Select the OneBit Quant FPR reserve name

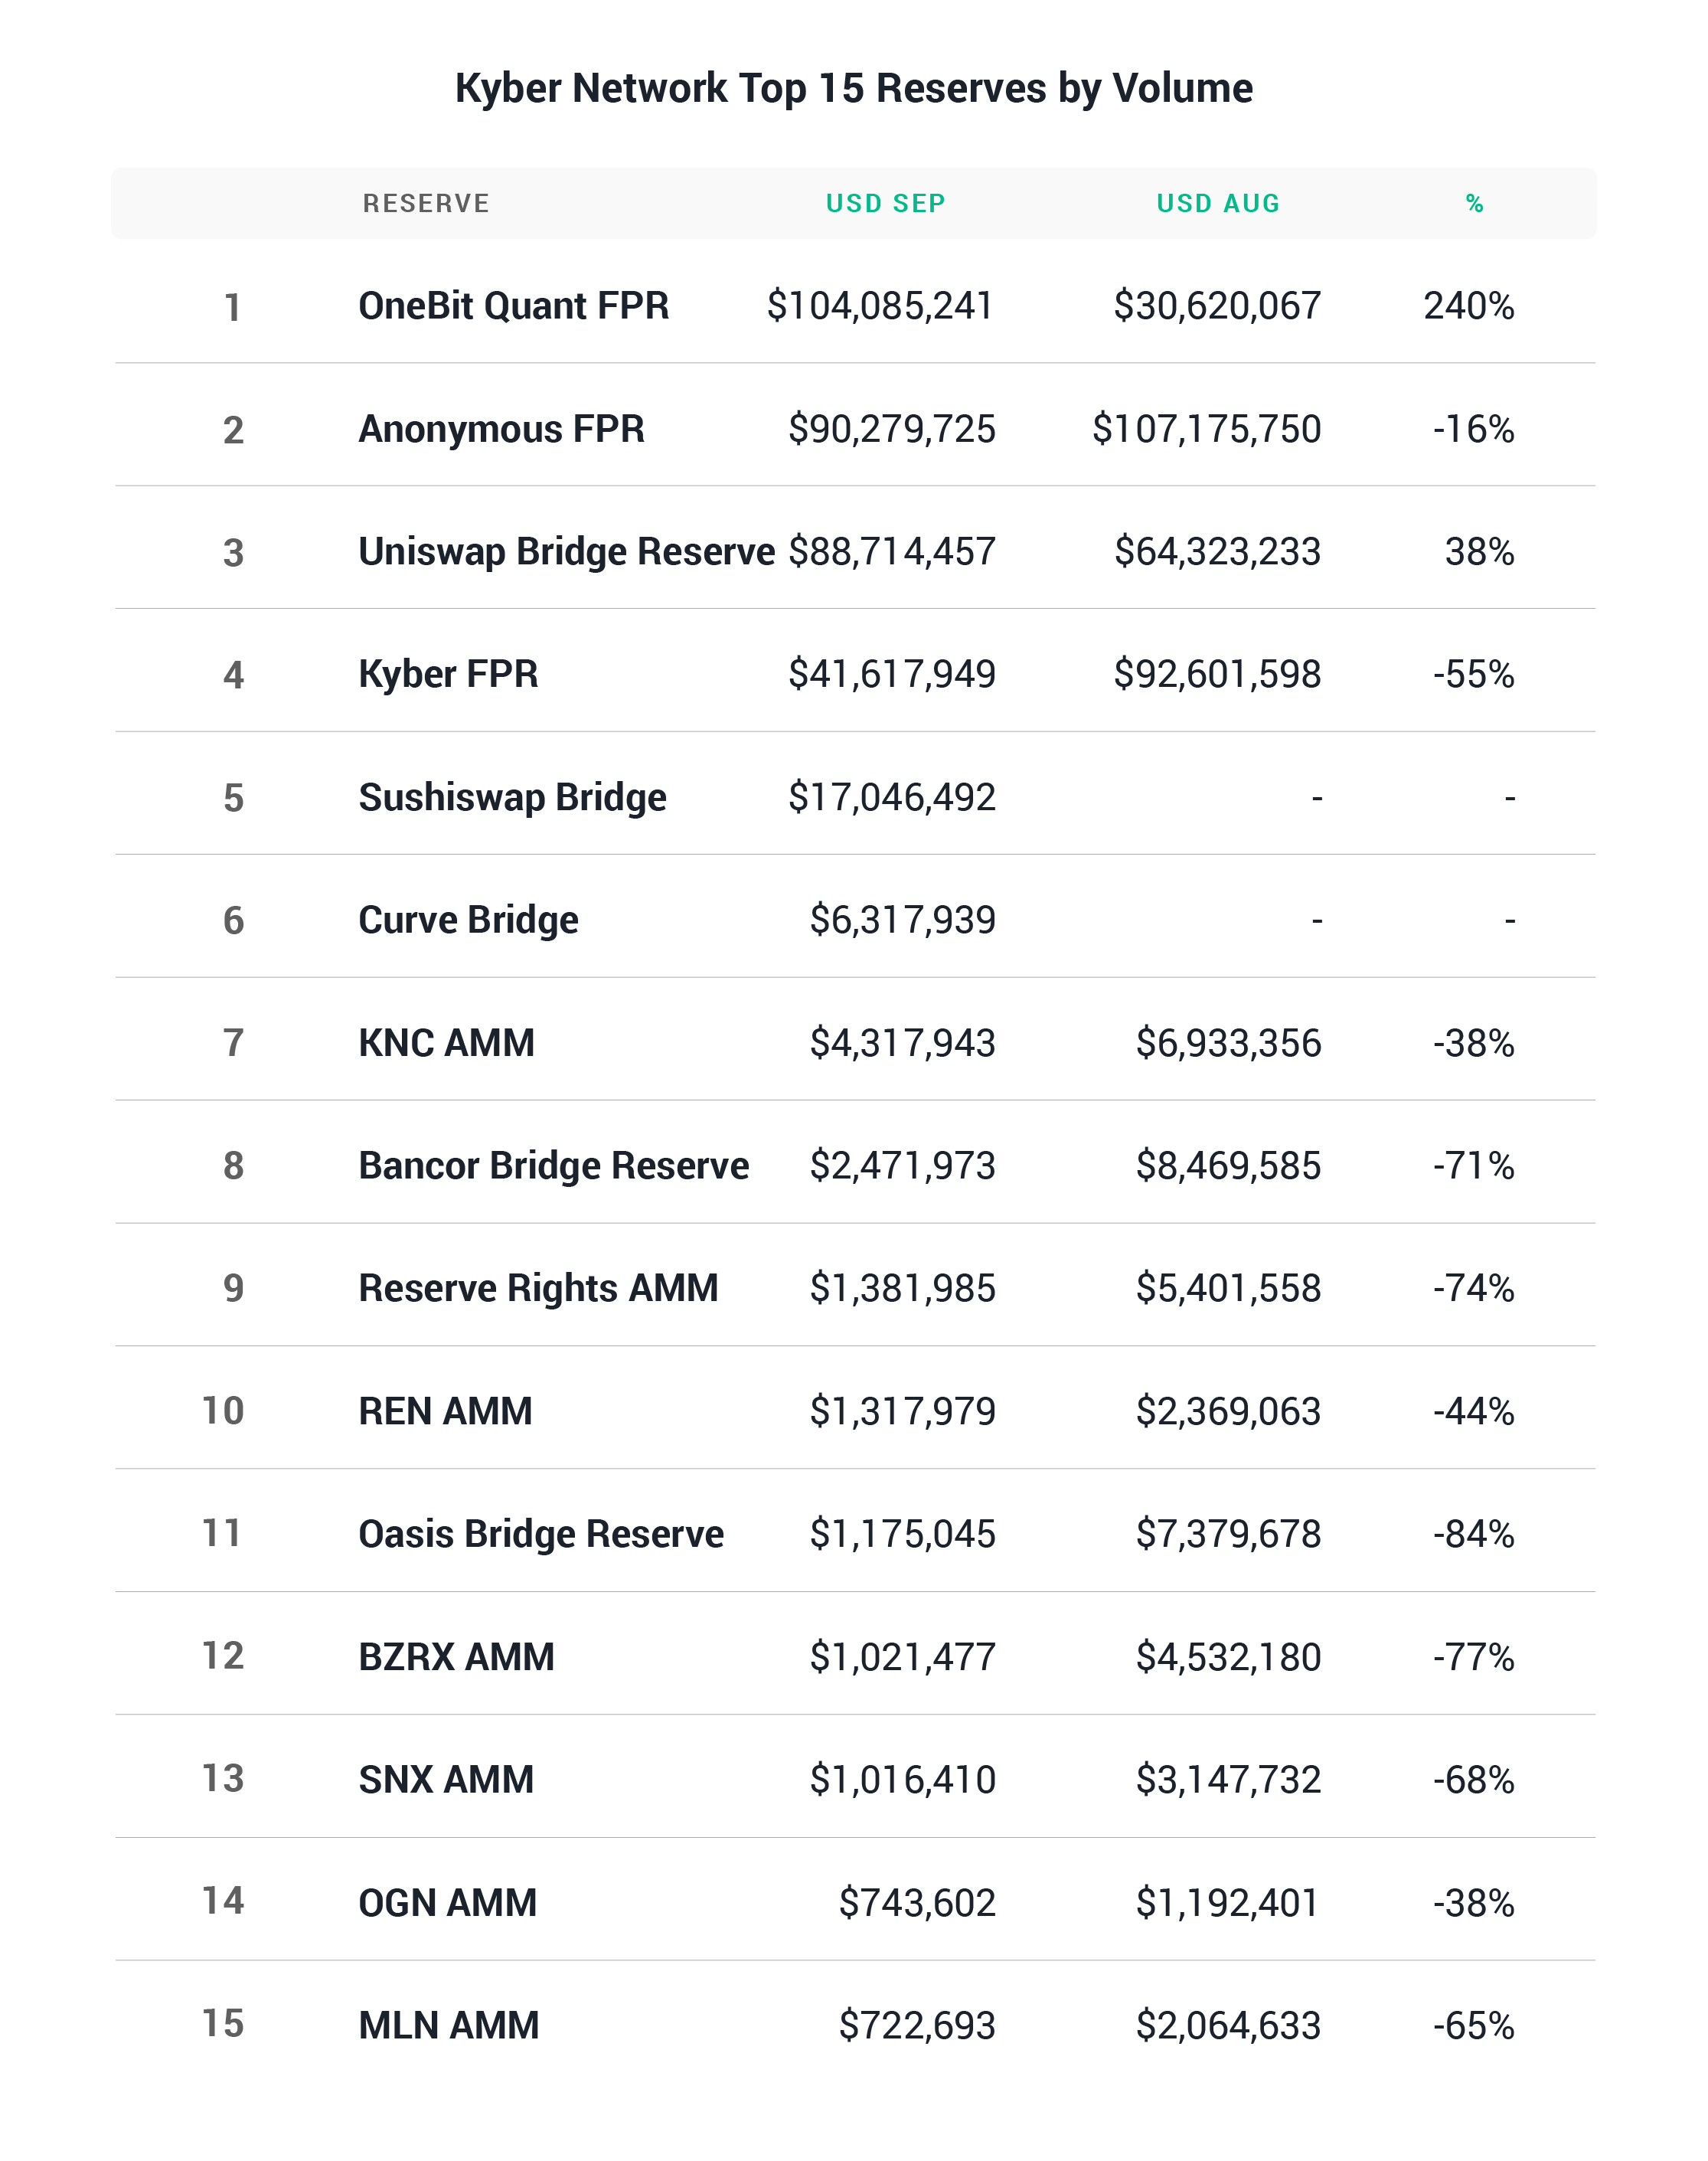click(x=513, y=306)
